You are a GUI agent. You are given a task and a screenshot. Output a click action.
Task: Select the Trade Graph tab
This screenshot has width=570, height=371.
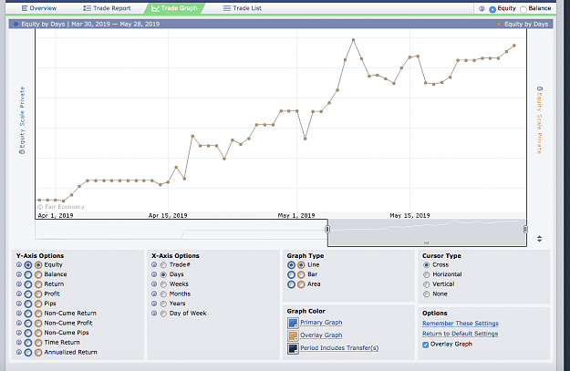pyautogui.click(x=174, y=8)
